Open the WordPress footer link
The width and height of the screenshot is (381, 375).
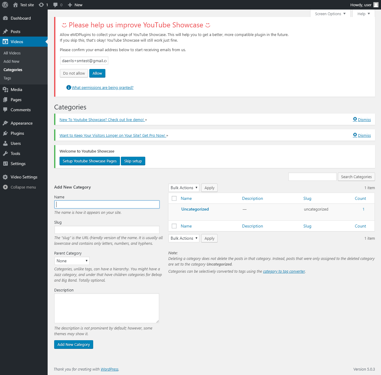110,369
